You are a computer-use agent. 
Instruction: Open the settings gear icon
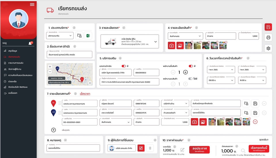[268, 48]
